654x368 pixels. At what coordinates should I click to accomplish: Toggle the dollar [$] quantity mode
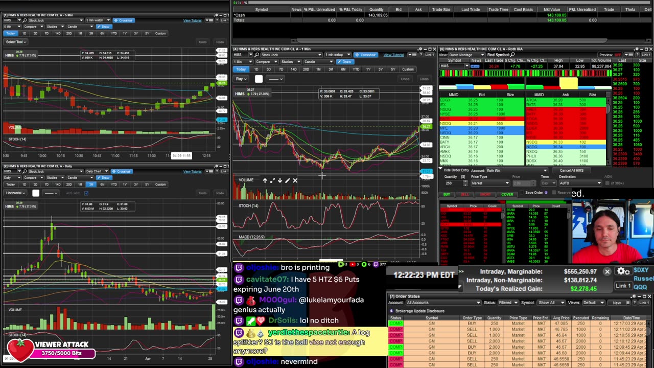(463, 177)
